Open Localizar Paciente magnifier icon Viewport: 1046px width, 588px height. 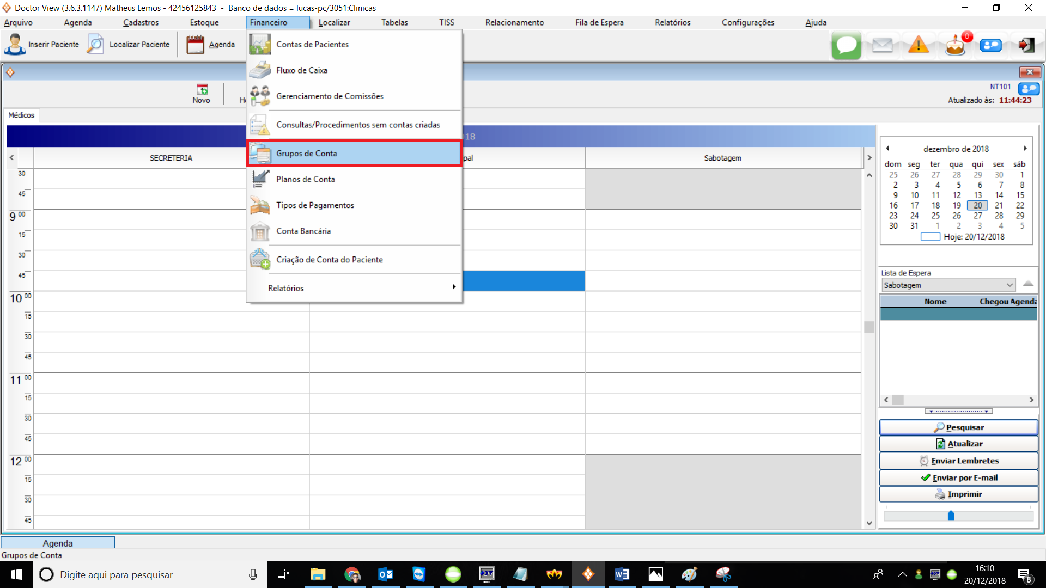click(95, 45)
